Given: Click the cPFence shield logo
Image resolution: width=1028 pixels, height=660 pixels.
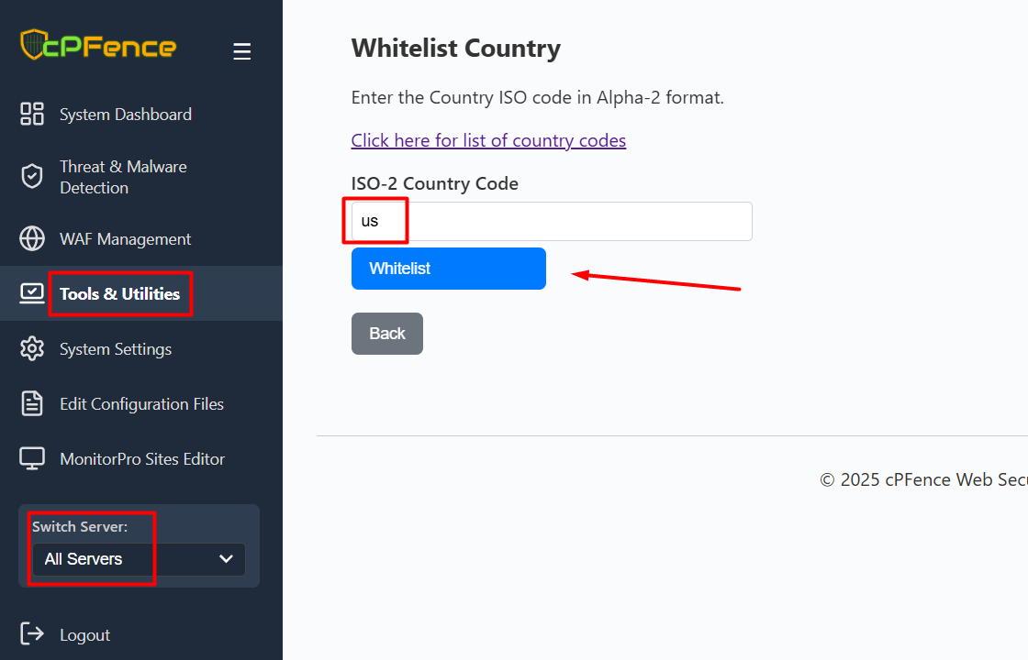Looking at the screenshot, I should click(x=34, y=45).
